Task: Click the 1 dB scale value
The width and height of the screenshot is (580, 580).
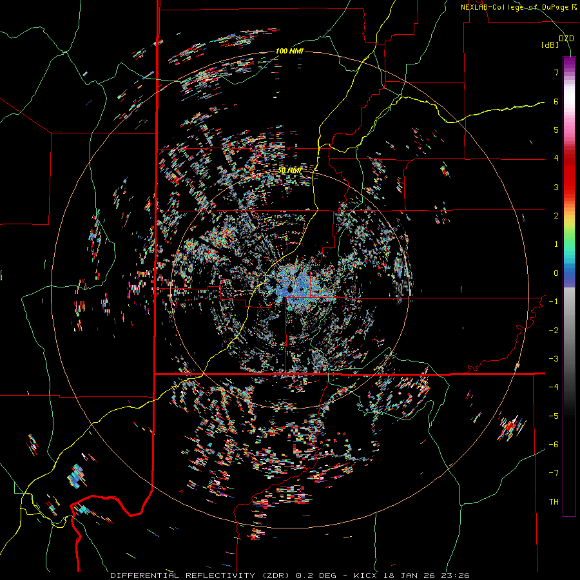Action: pyautogui.click(x=556, y=244)
